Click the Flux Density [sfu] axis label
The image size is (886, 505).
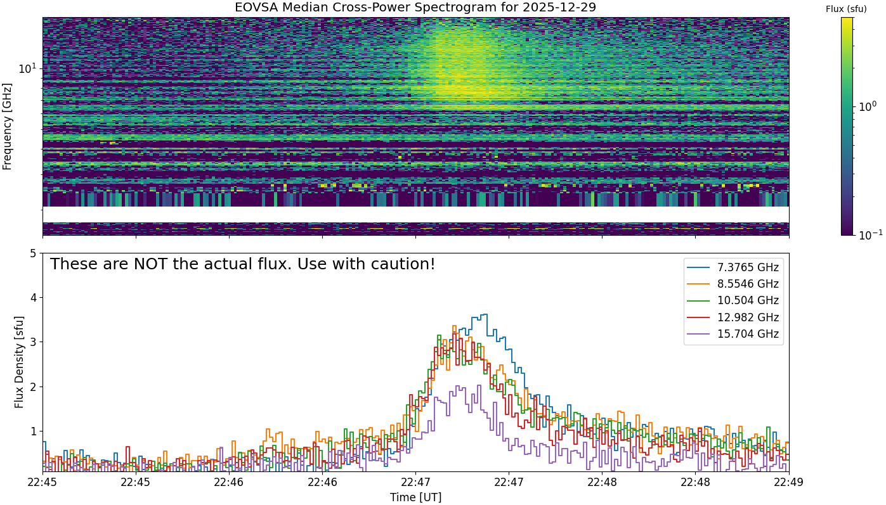[x=19, y=362]
